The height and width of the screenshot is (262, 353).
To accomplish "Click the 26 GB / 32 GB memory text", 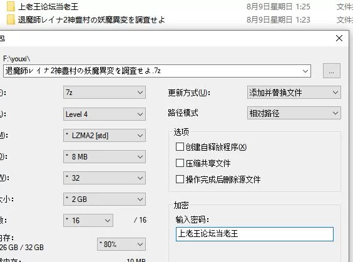I will click(x=22, y=248).
